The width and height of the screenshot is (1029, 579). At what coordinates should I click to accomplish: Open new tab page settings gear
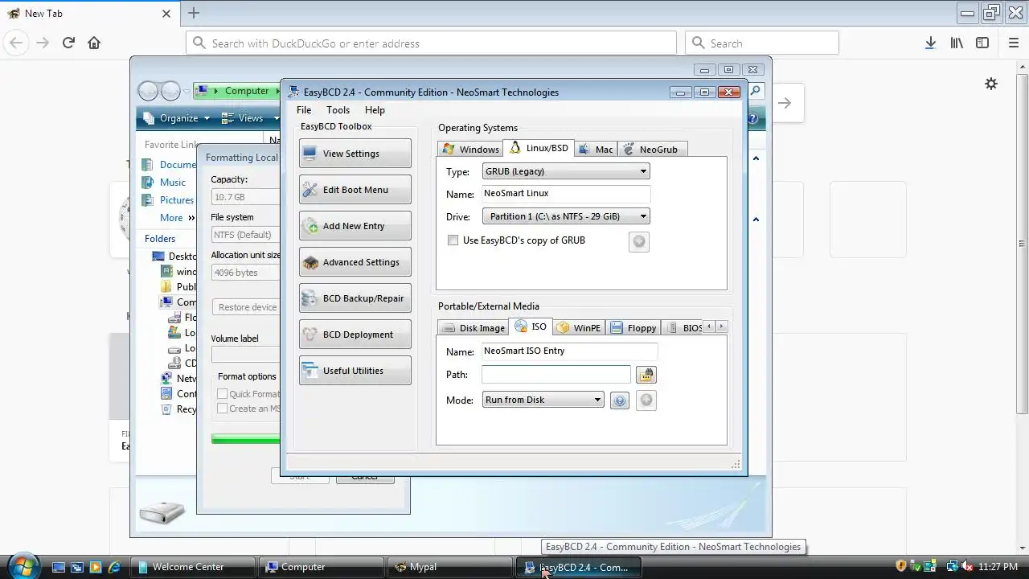tap(991, 84)
